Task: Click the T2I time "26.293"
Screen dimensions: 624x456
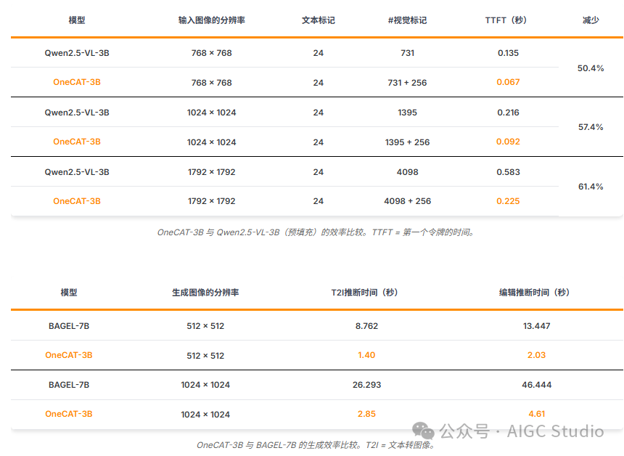Action: [x=366, y=385]
